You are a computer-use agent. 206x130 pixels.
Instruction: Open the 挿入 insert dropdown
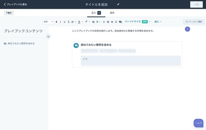point(158,22)
